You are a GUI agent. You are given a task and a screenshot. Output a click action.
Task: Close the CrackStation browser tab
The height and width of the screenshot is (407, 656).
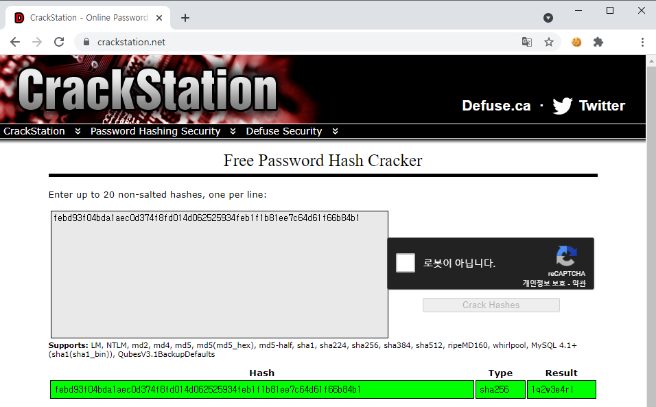click(x=159, y=18)
